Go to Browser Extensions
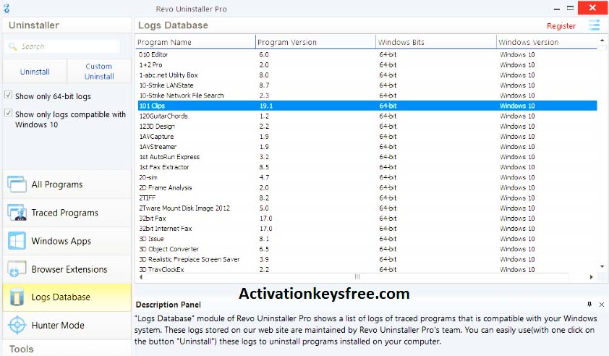609x356 pixels. coord(67,269)
